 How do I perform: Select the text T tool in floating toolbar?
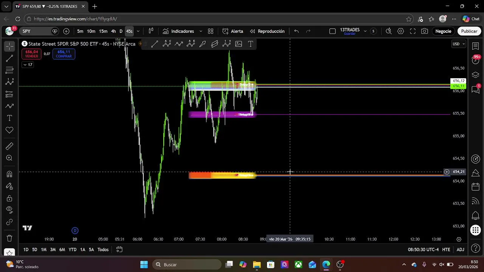coord(250,44)
